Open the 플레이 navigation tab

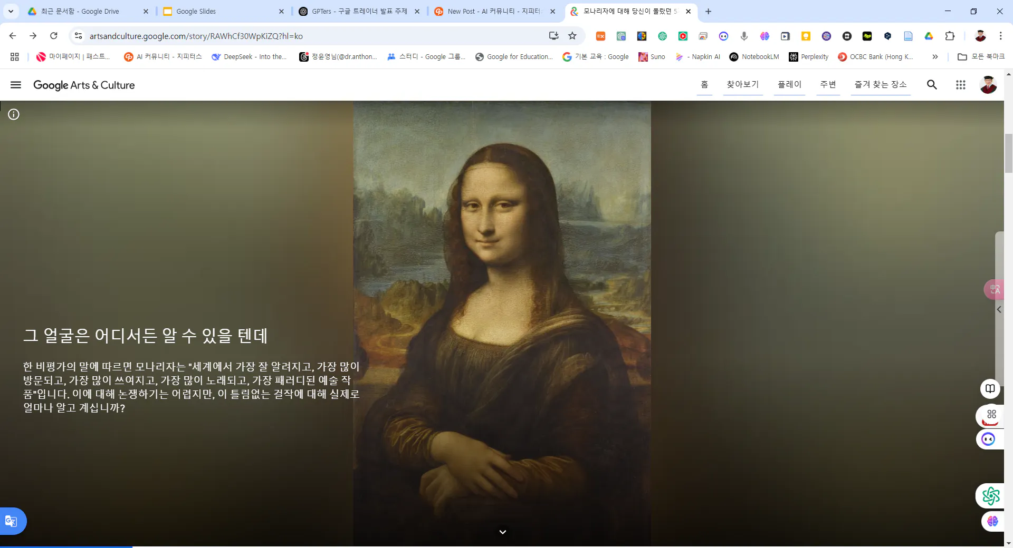(x=789, y=84)
